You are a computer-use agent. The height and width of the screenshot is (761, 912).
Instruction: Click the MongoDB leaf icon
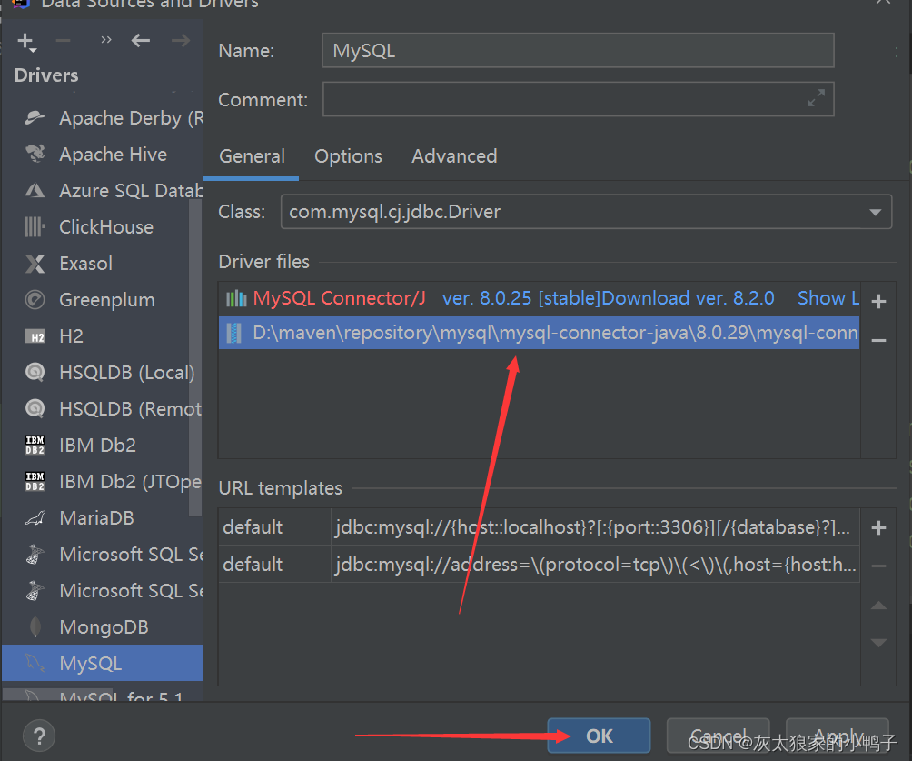click(x=35, y=627)
